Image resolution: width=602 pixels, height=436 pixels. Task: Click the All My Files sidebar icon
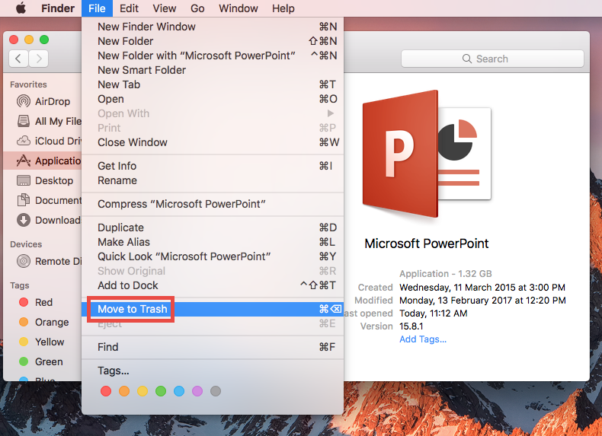point(24,121)
